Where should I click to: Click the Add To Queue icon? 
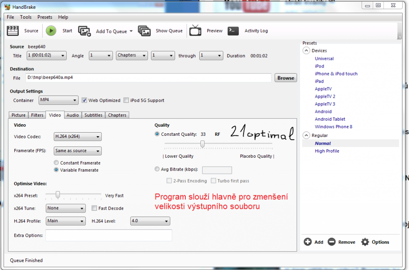tap(84, 31)
